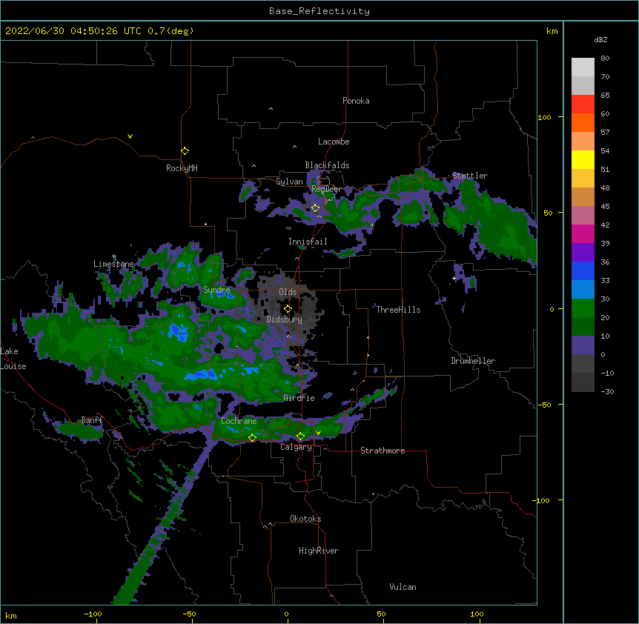Click the 0 tick on the right axis
The image size is (639, 624).
[x=552, y=310]
